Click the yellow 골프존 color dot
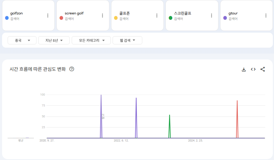 point(116,18)
